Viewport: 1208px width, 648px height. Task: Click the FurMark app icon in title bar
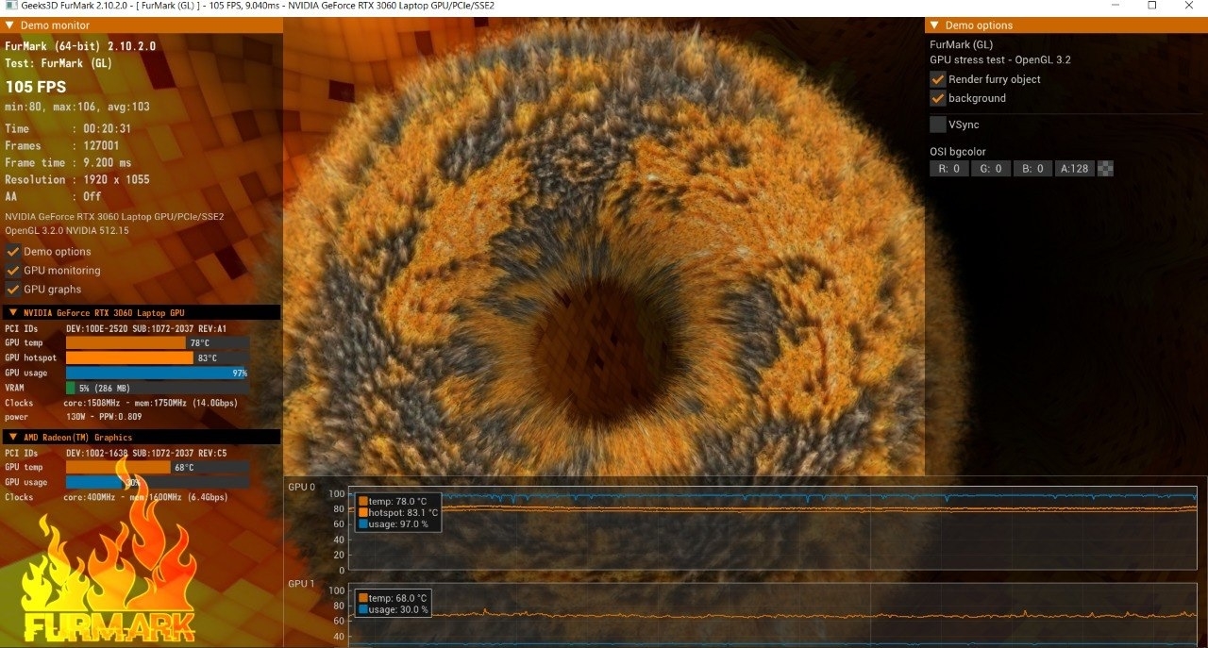point(9,6)
